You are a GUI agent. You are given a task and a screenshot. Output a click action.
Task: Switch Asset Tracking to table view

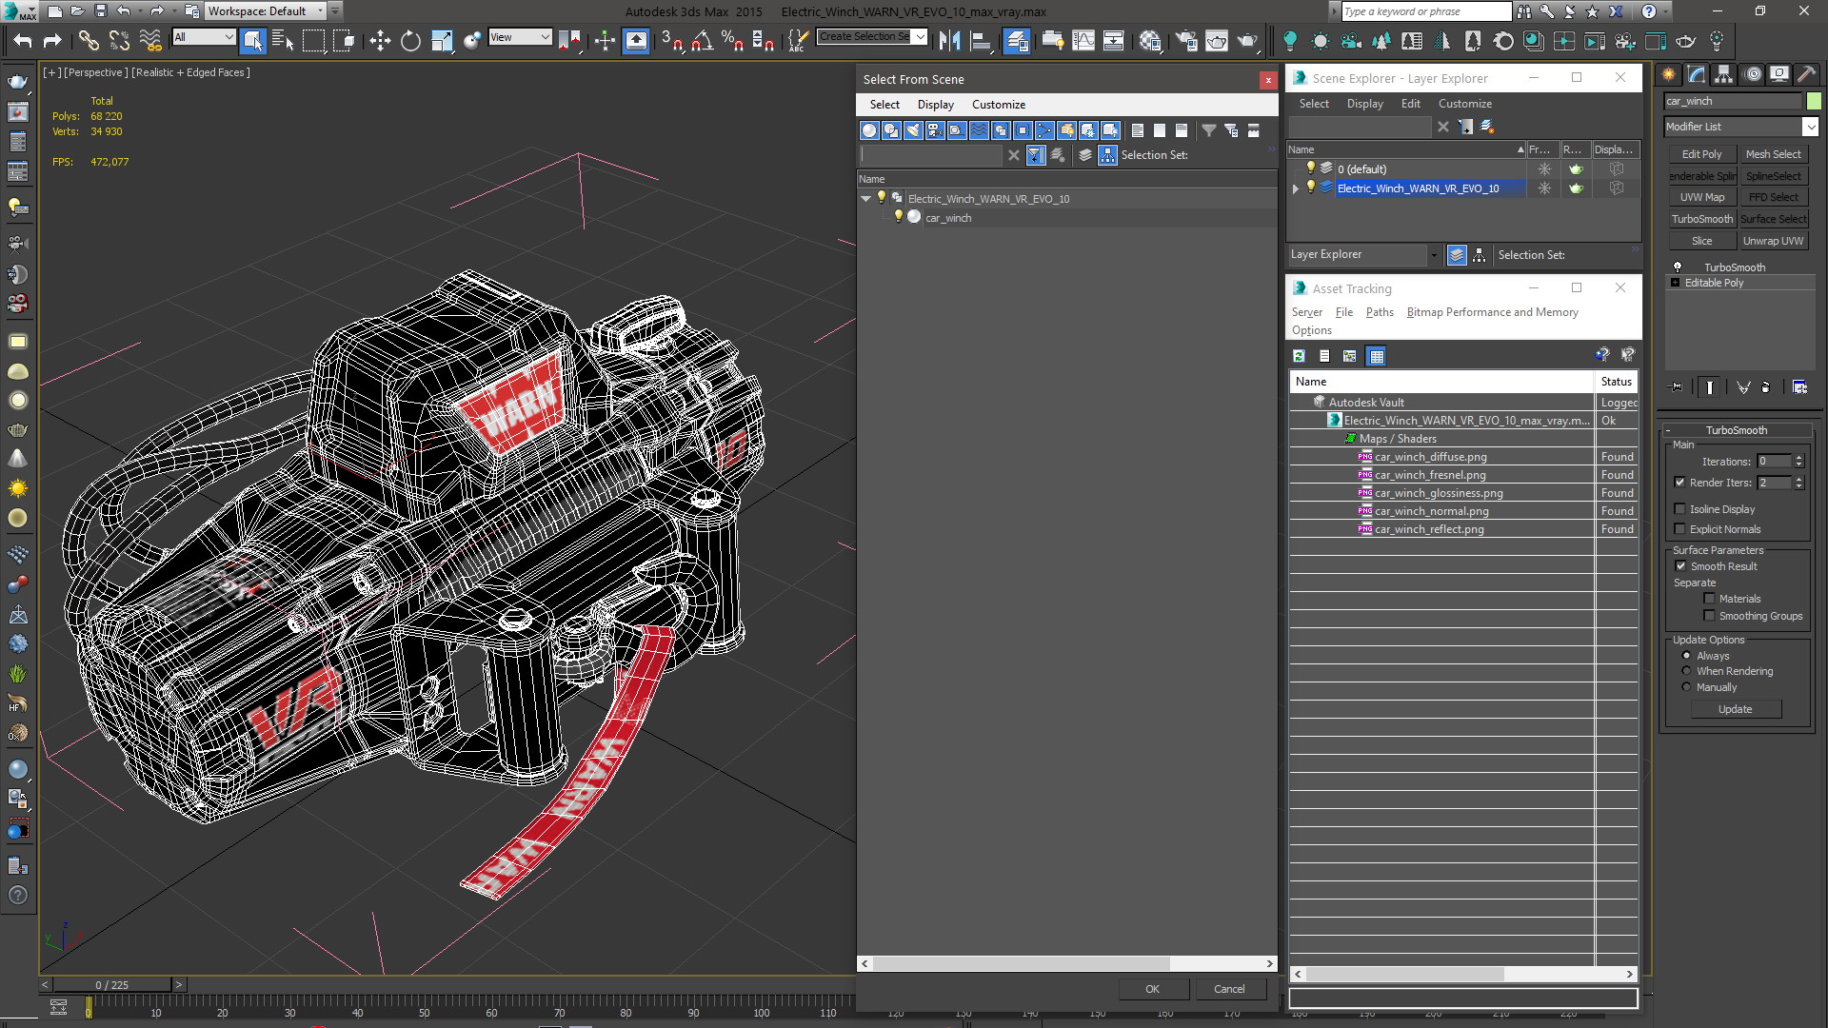coord(1376,356)
